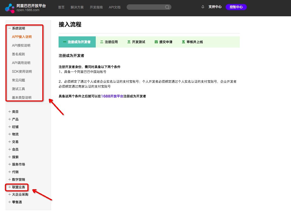Expand the 交易 category

coord(13,142)
